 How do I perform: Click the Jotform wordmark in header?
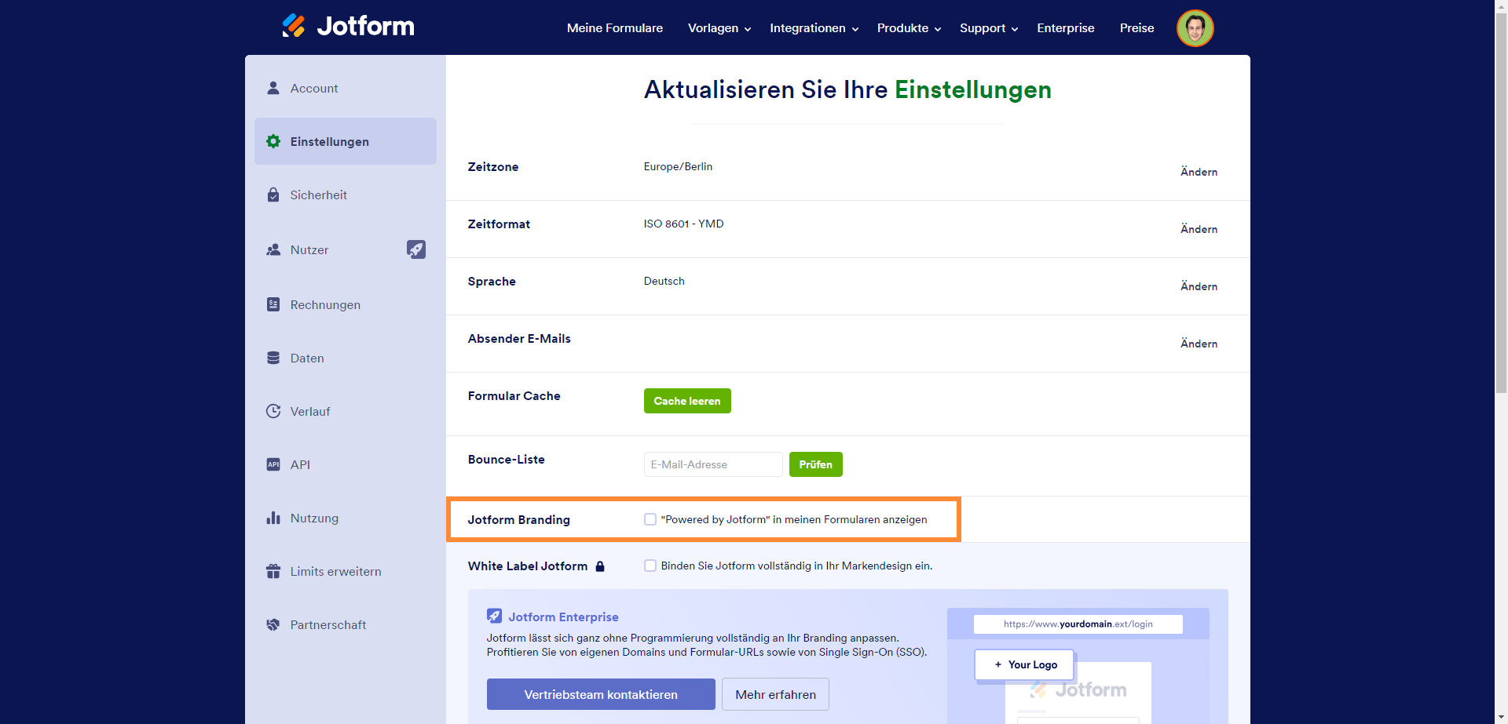click(365, 27)
